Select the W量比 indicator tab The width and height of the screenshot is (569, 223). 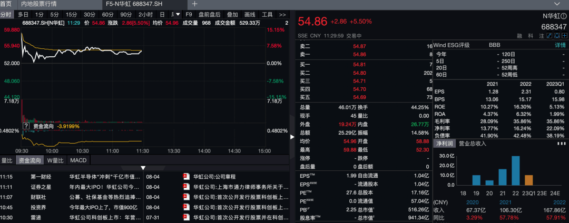pos(55,160)
